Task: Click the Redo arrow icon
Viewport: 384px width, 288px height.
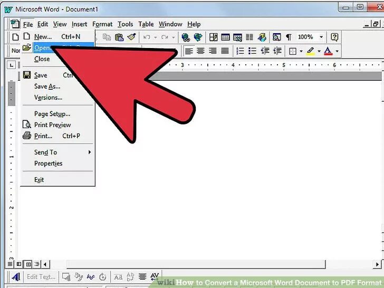Action: pos(165,37)
